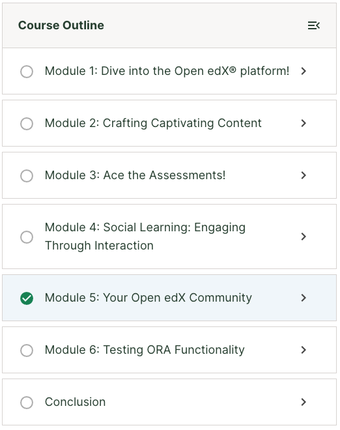Screen dimensions: 340x430
Task: Open Module 1: Dive into the Open edX platform
Action: click(167, 71)
